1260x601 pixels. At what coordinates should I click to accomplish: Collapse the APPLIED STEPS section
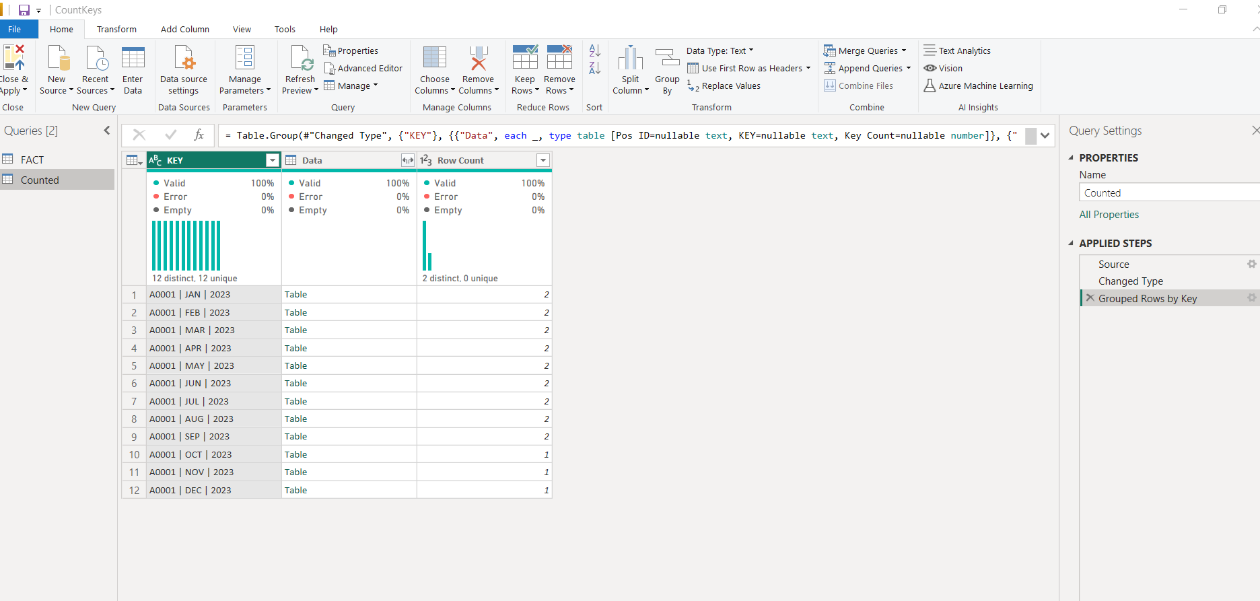click(1071, 243)
